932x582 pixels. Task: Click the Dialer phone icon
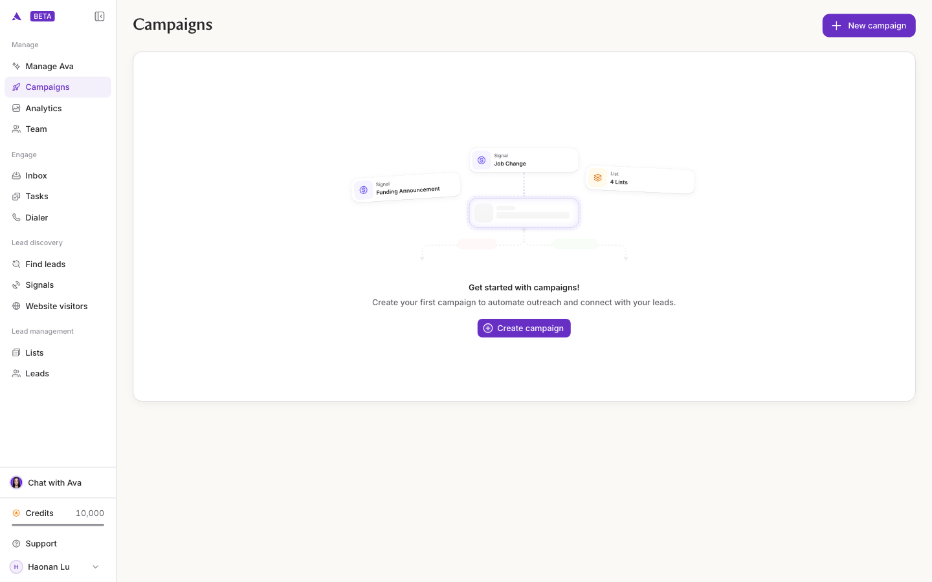pyautogui.click(x=16, y=217)
